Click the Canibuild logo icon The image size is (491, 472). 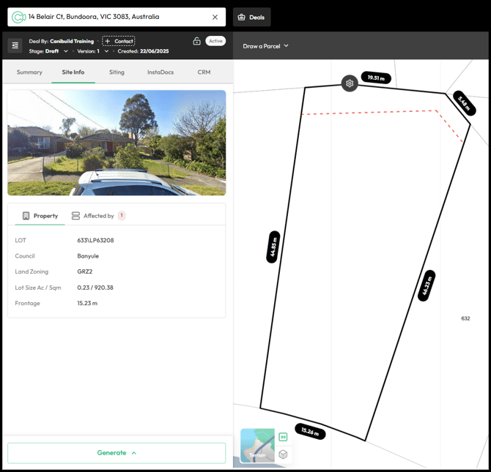click(18, 17)
